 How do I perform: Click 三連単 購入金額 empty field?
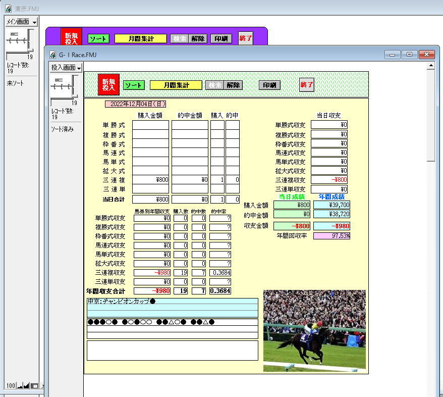pyautogui.click(x=150, y=188)
